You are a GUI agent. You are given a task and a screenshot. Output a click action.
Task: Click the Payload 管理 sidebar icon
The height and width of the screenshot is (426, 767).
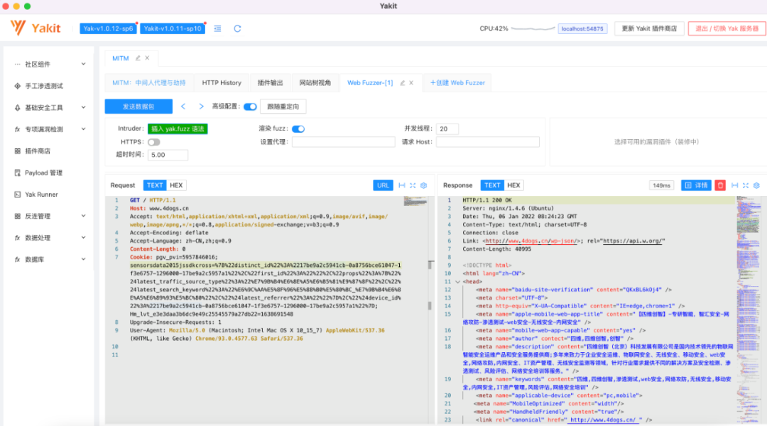pyautogui.click(x=18, y=173)
